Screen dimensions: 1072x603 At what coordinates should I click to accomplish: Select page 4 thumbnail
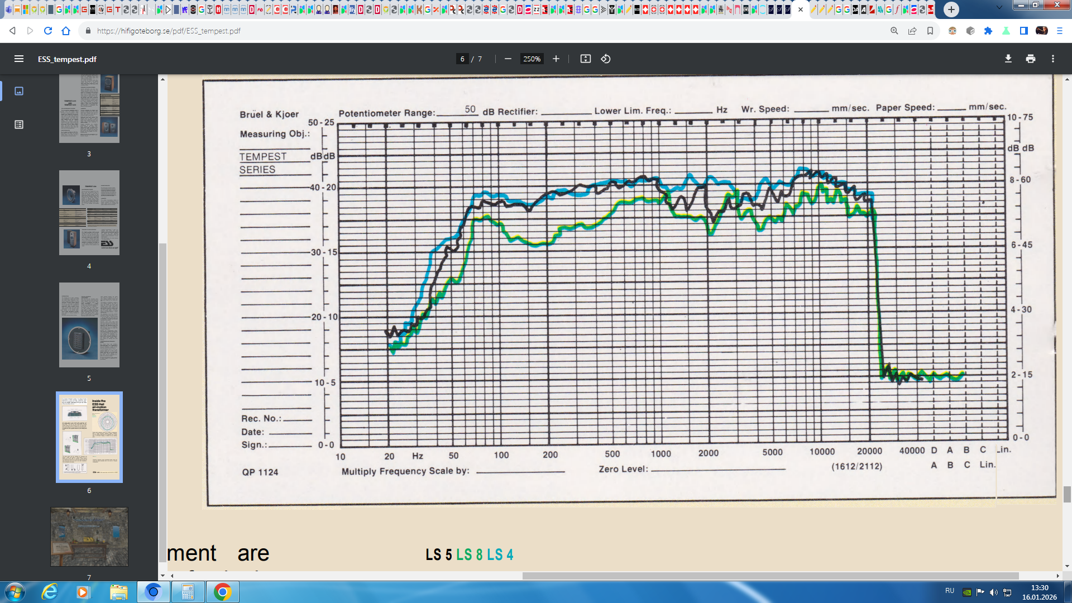89,213
